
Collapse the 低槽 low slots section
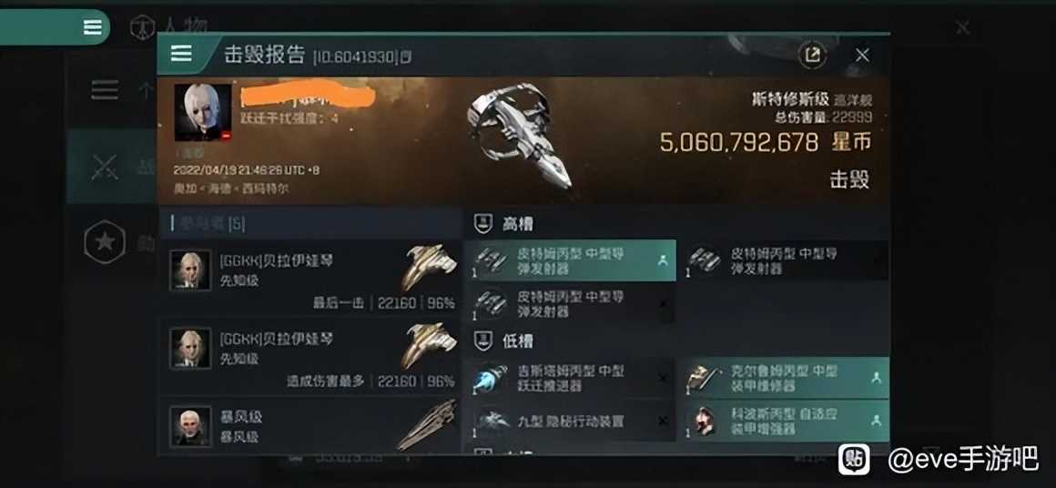click(676, 341)
